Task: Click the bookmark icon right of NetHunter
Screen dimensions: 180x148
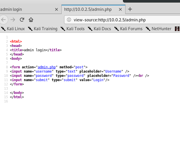Action: (x=177, y=29)
